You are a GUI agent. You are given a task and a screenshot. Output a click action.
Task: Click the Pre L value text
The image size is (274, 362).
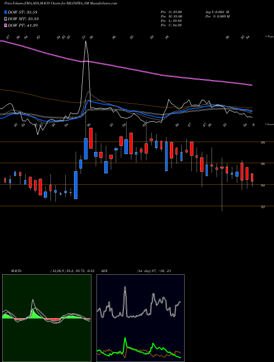pos(172,21)
